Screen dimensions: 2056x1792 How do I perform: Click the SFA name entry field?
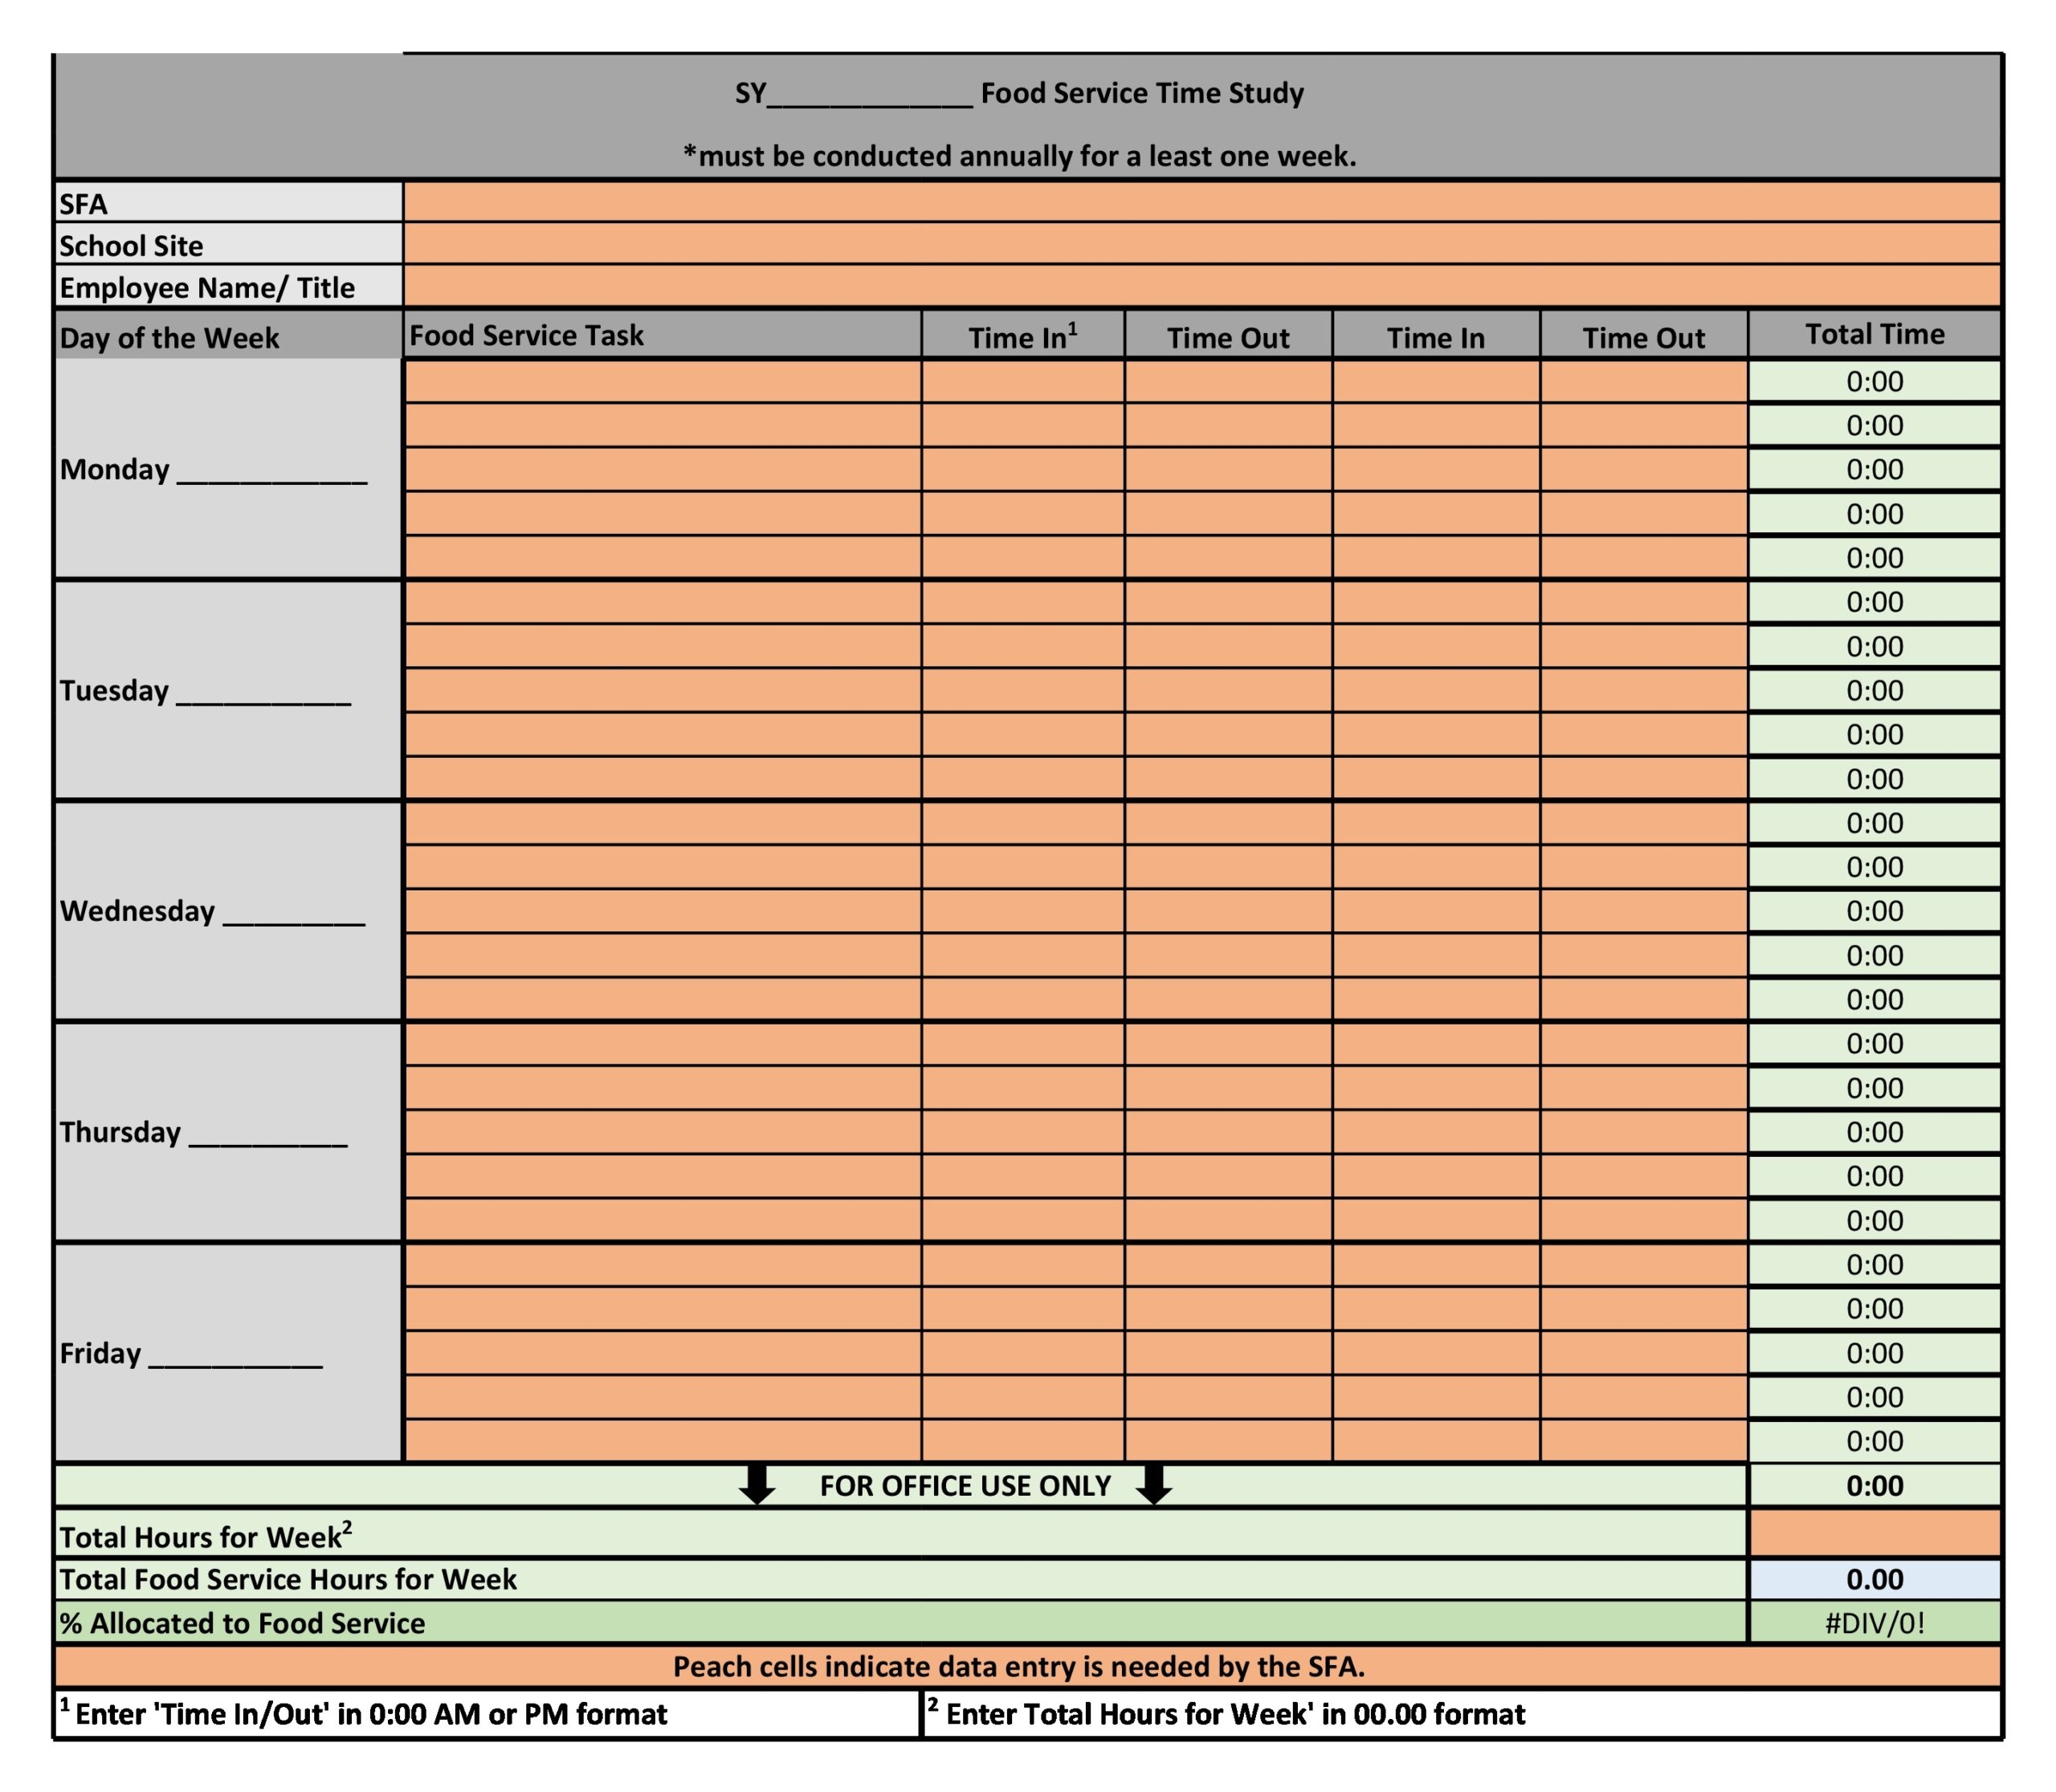[x=1201, y=202]
